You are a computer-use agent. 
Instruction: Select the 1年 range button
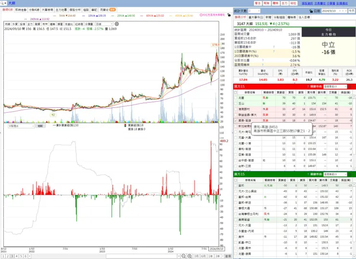coord(210,256)
